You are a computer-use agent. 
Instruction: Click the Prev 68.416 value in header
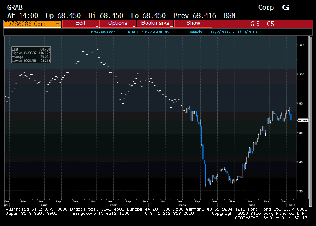point(194,16)
